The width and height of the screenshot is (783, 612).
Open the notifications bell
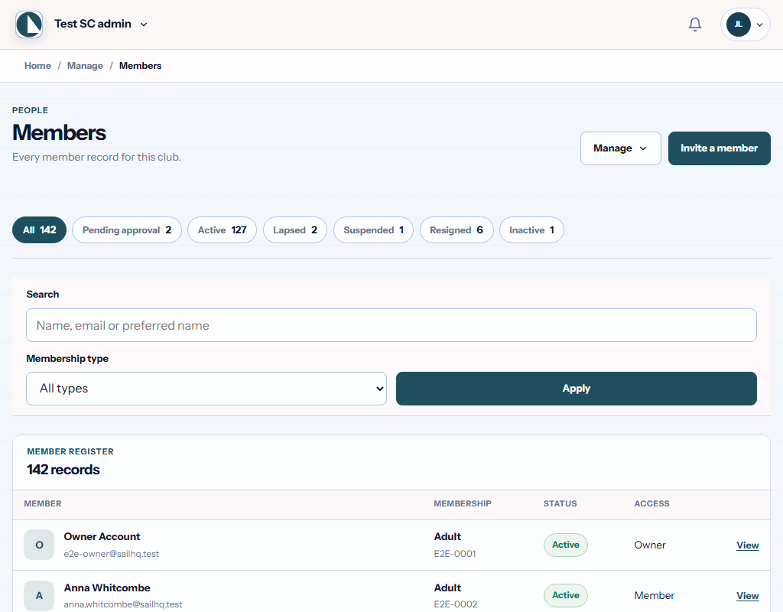694,24
